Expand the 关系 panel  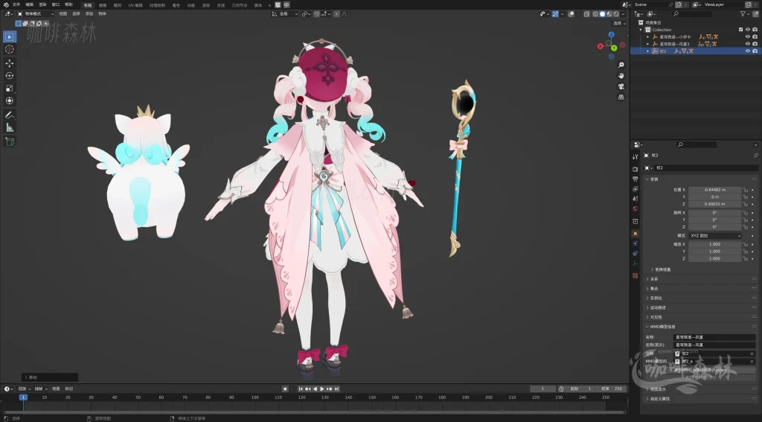click(699, 279)
